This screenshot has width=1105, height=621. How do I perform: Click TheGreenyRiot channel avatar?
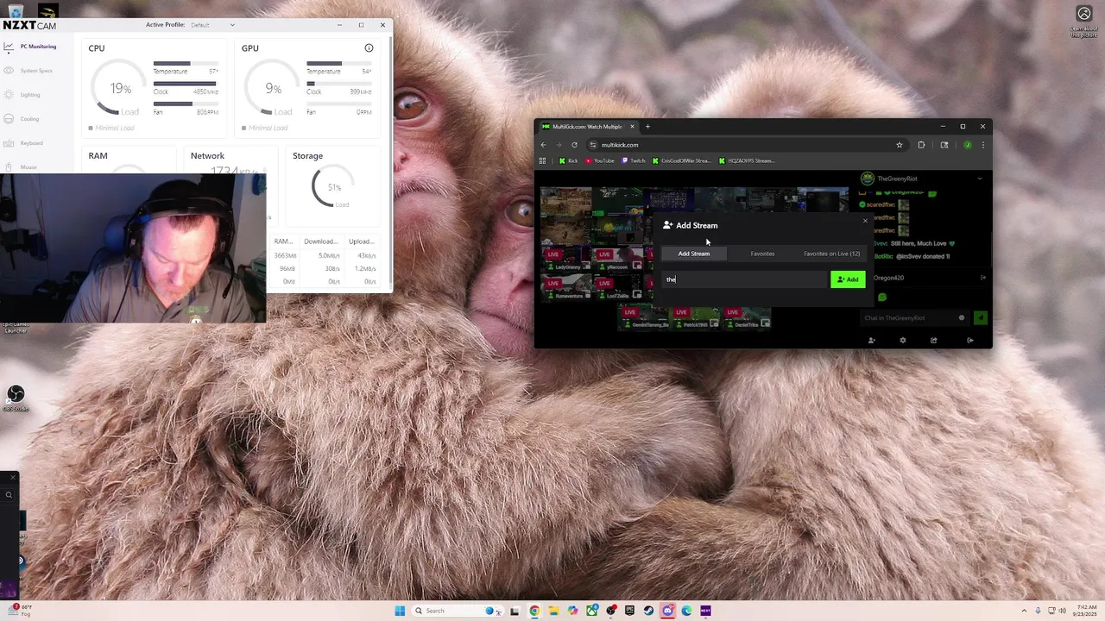coord(868,179)
